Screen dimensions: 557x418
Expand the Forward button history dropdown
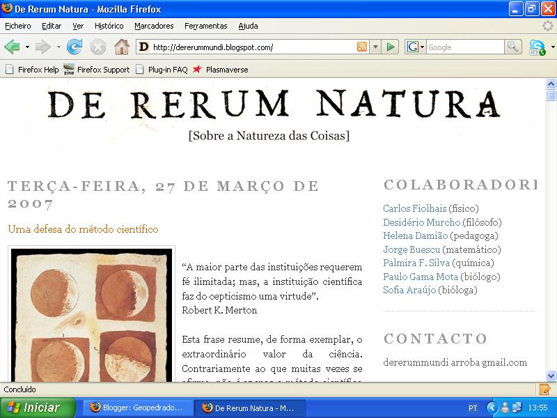pyautogui.click(x=58, y=47)
